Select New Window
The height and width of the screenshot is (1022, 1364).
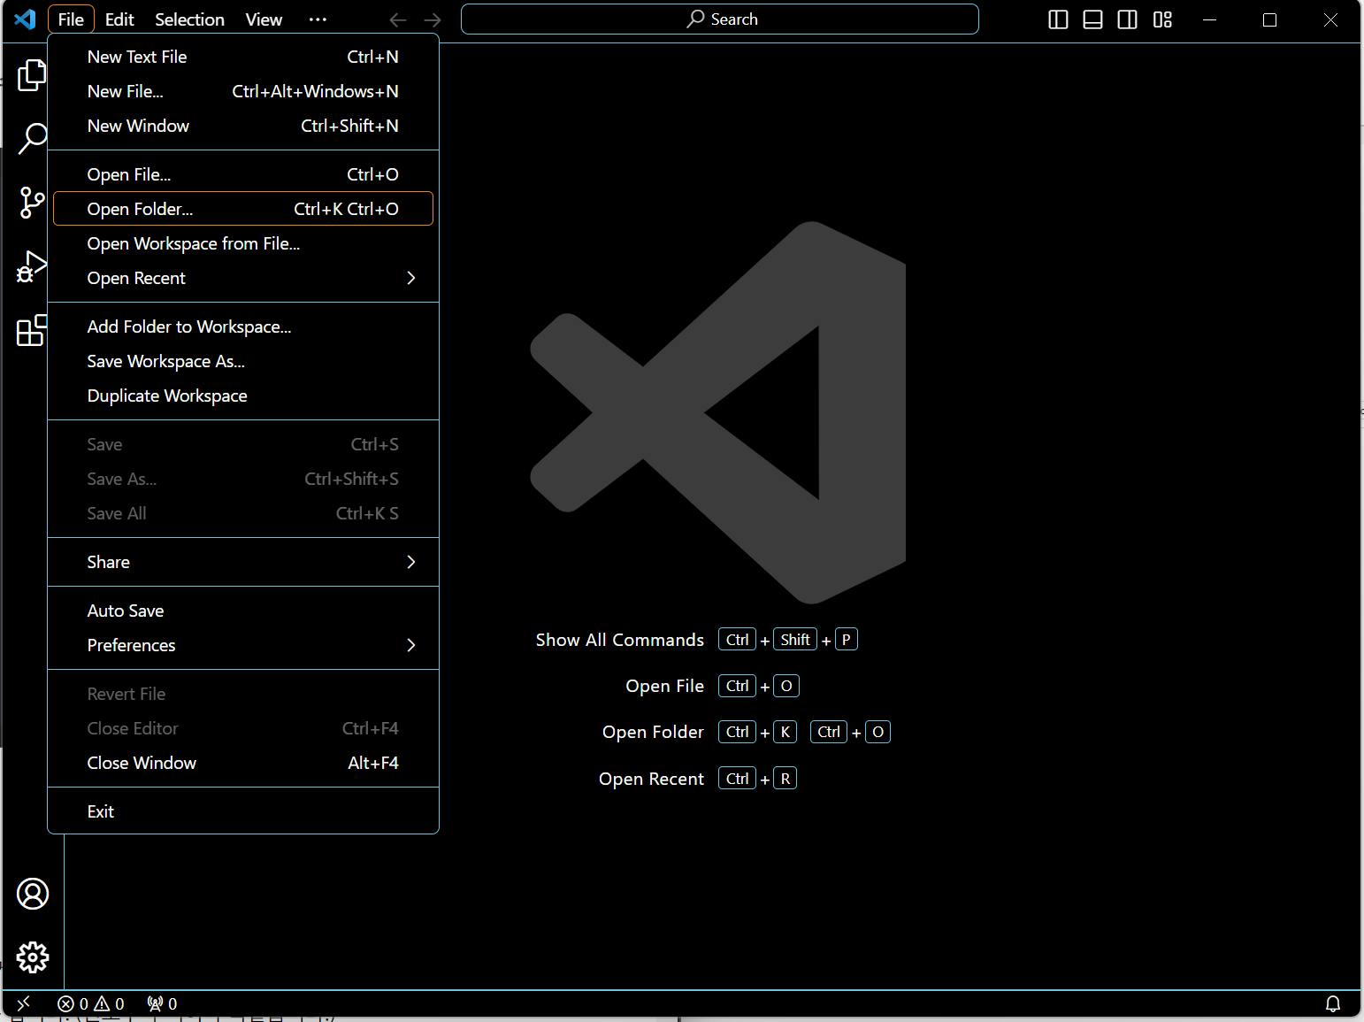tap(243, 126)
